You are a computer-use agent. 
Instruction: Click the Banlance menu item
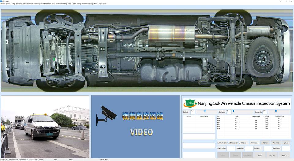pyautogui.click(x=19, y=4)
